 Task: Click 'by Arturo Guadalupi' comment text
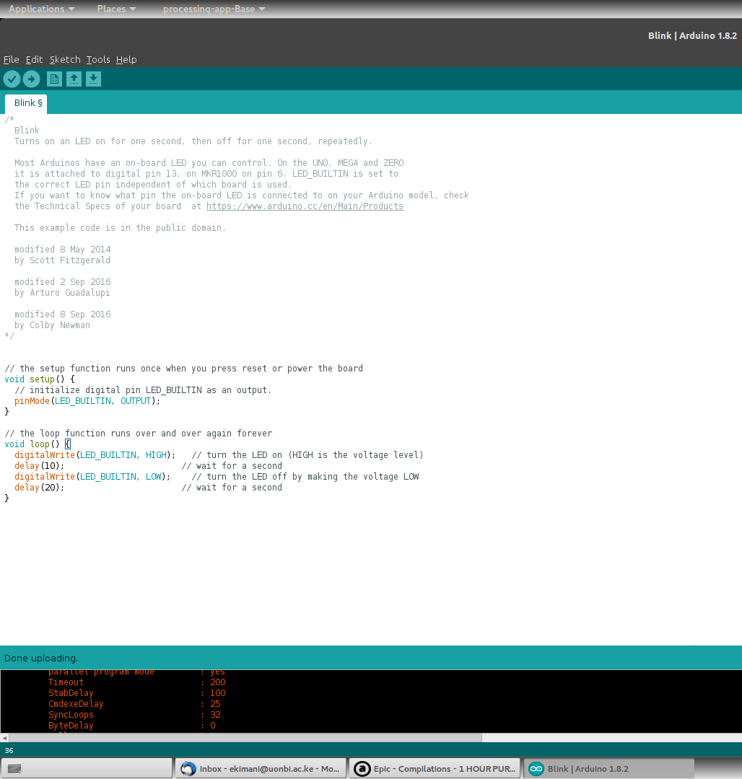click(x=62, y=293)
